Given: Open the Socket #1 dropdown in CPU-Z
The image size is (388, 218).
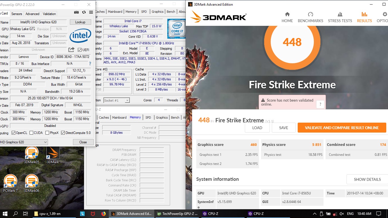Looking at the screenshot, I should (x=116, y=100).
